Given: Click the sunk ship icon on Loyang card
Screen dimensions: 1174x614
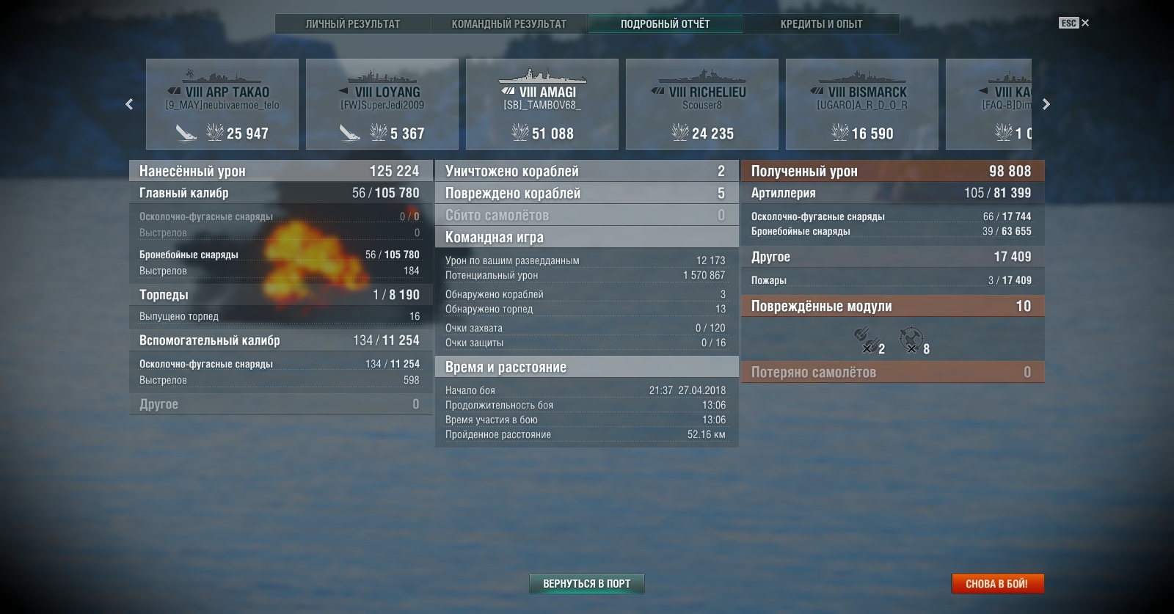Looking at the screenshot, I should click(349, 133).
